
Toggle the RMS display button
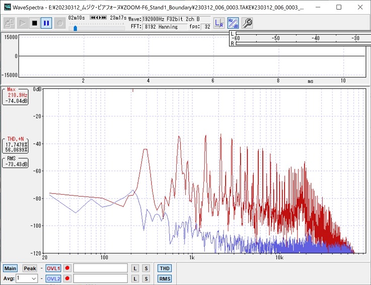pos(165,278)
